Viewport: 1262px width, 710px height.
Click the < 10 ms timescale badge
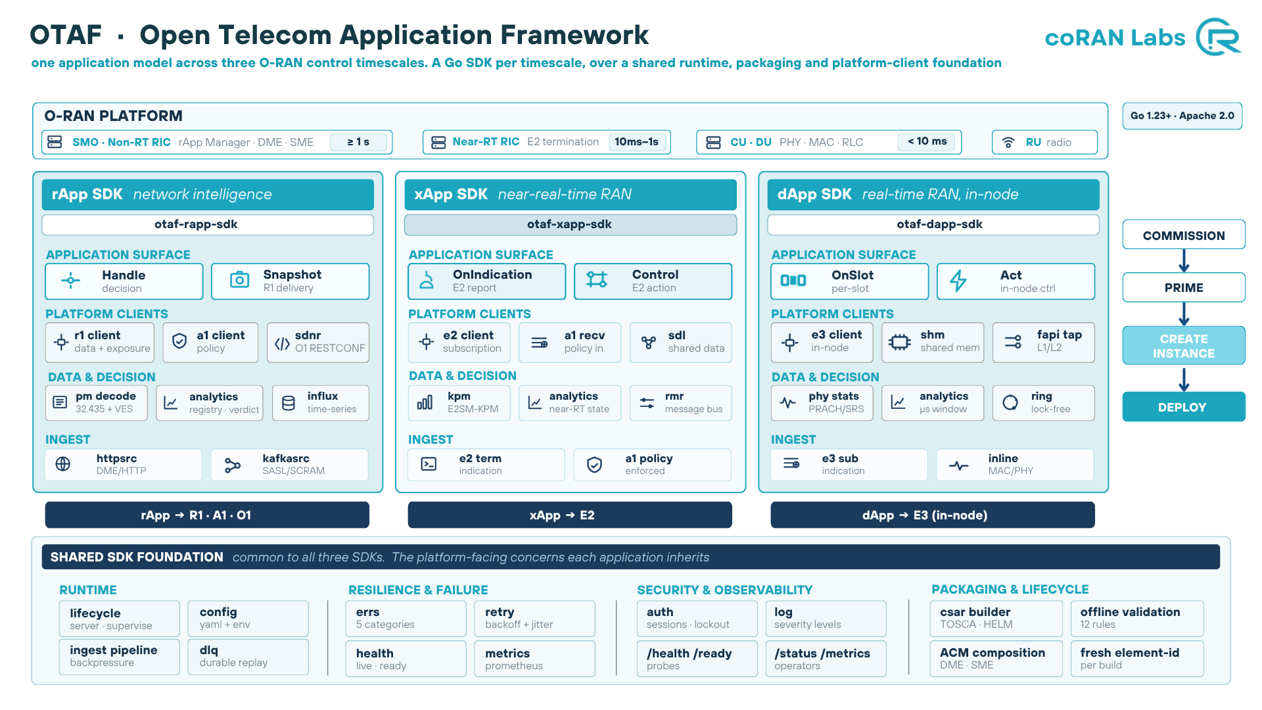927,142
